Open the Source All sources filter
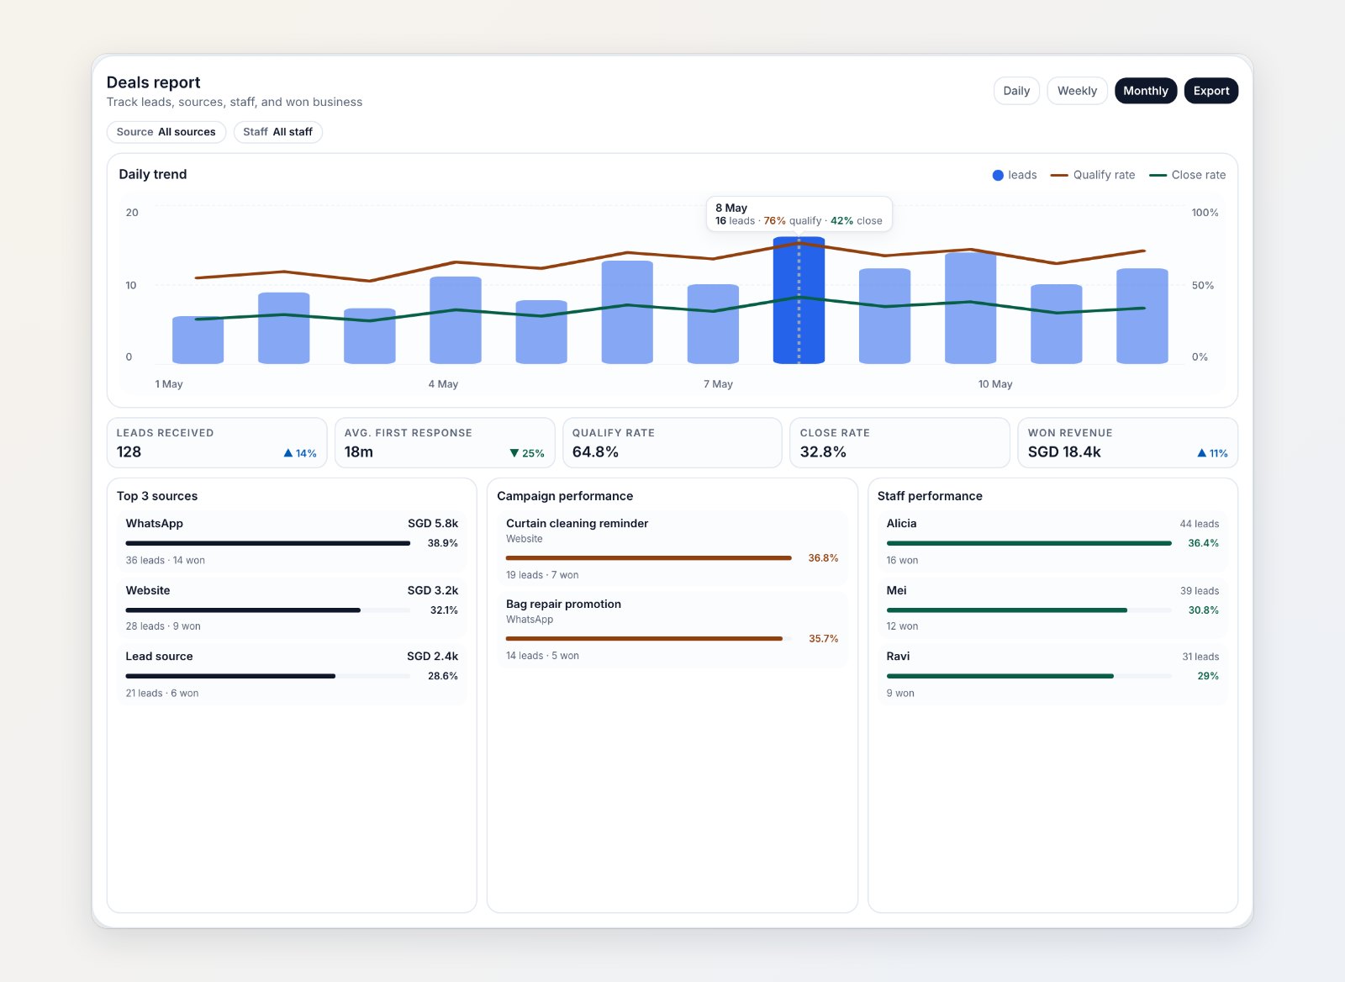The height and width of the screenshot is (982, 1345). point(166,132)
